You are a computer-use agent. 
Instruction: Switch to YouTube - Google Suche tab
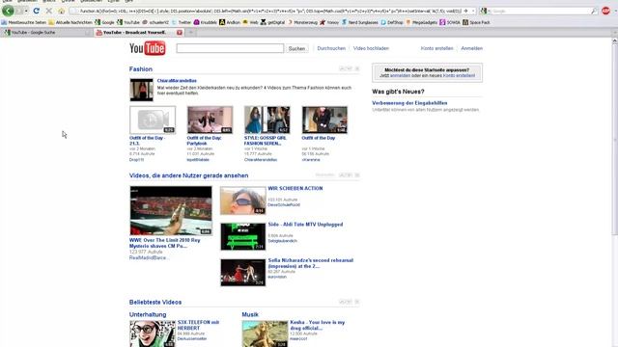[x=46, y=33]
